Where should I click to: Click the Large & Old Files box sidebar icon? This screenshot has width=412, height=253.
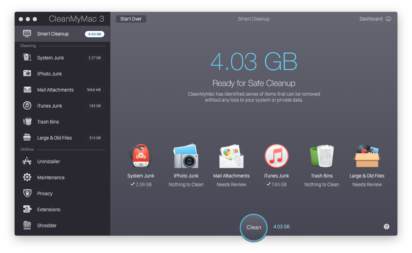tap(27, 137)
